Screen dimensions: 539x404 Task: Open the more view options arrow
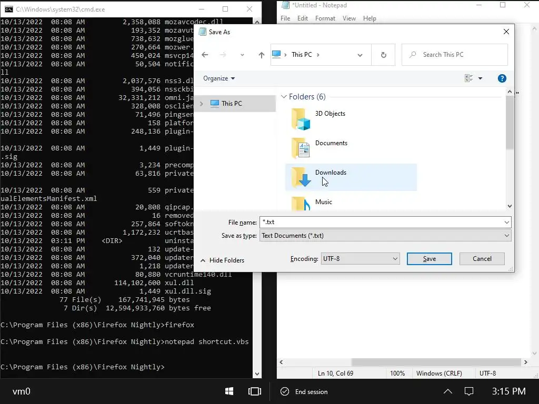(480, 78)
